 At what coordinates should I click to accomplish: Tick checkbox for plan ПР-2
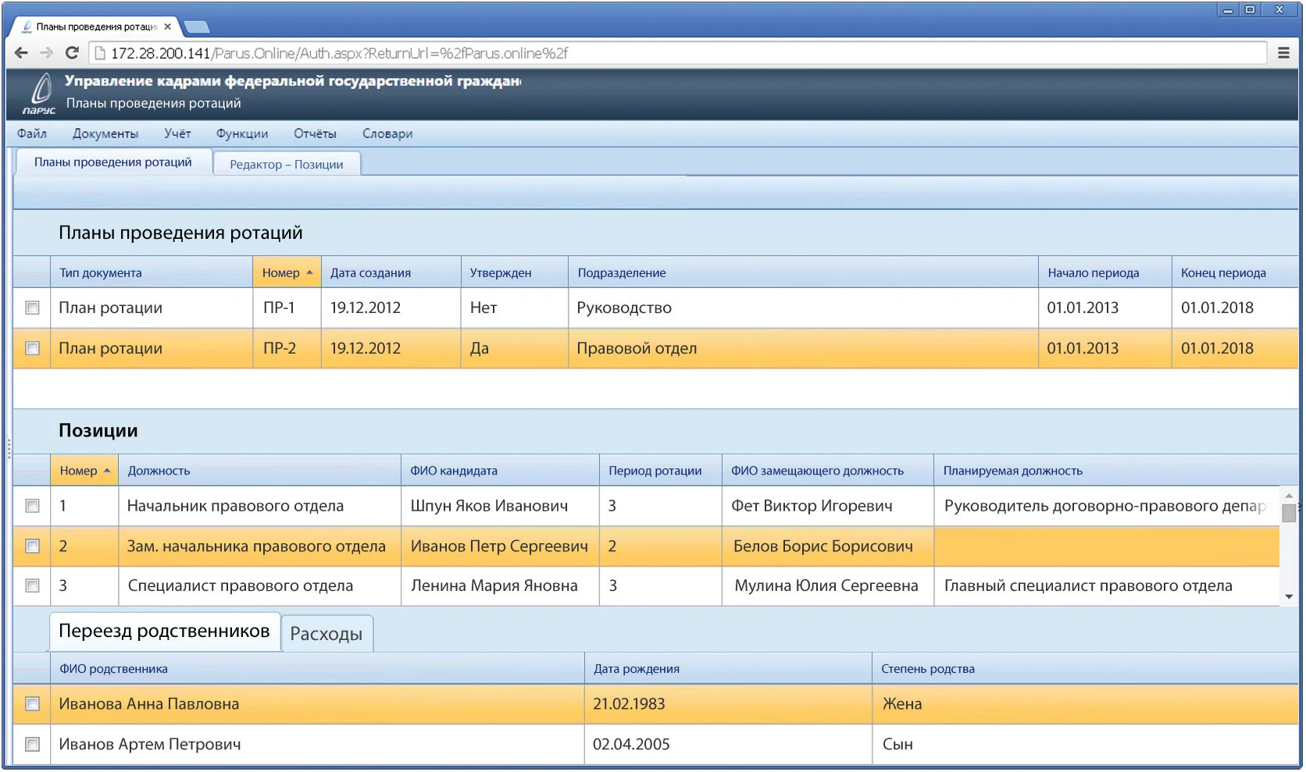point(32,348)
